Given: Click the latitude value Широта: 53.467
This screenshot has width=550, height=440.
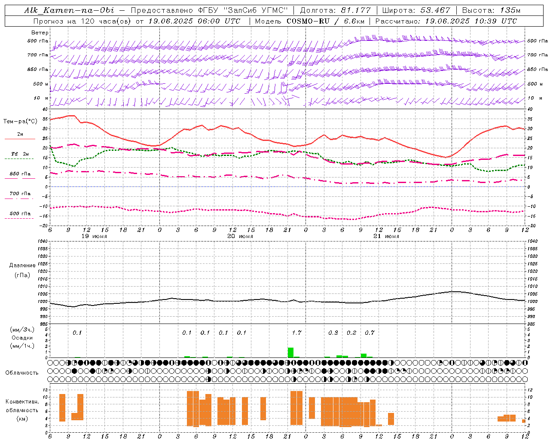Looking at the screenshot, I should click(x=416, y=10).
